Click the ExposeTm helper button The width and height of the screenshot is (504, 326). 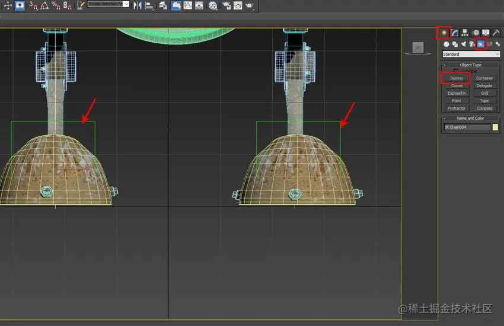point(456,93)
